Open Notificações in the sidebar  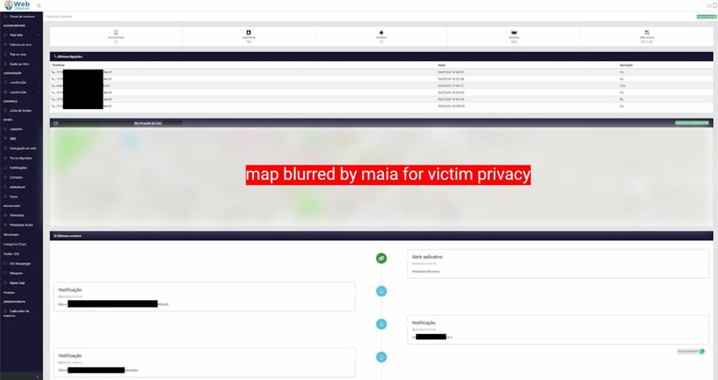(19, 168)
